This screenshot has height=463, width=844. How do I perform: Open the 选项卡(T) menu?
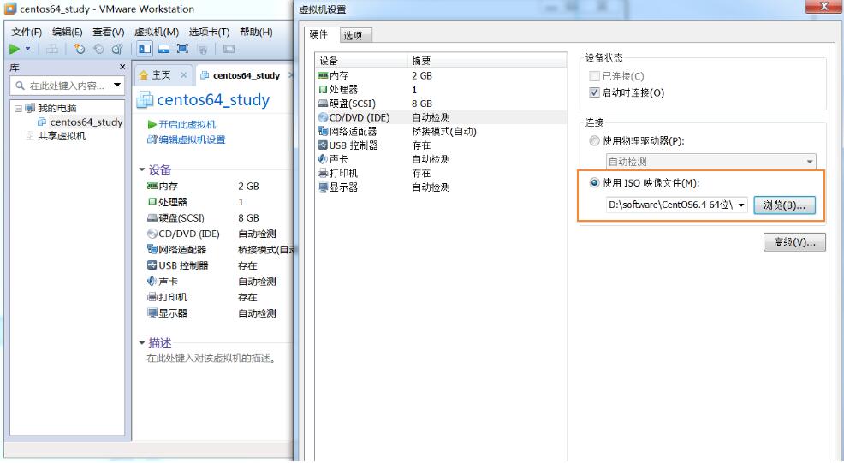210,32
